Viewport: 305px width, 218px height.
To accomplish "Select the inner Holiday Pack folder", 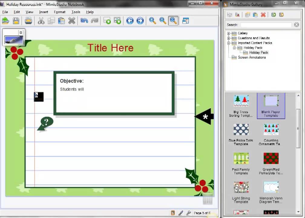I will 258,53.
